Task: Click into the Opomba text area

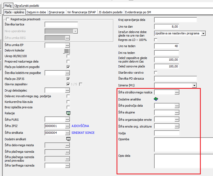Action: pyautogui.click(x=184, y=145)
